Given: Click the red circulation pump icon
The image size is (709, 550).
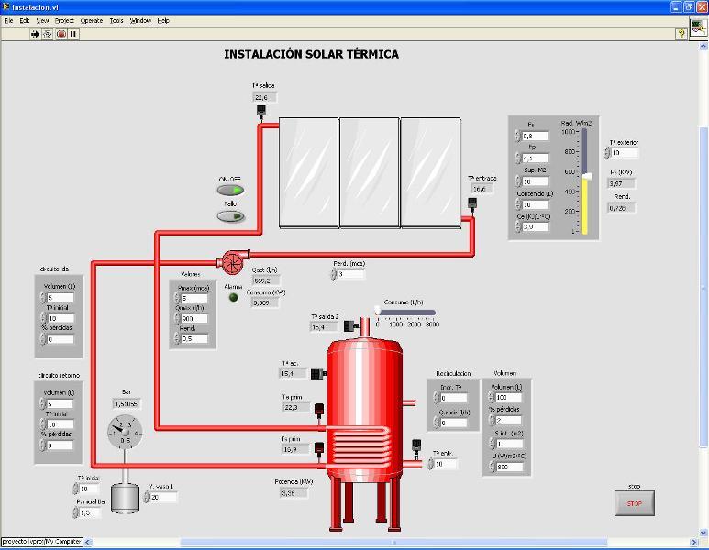Looking at the screenshot, I should [229, 262].
